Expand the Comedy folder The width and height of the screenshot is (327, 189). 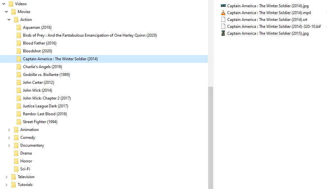9,138
